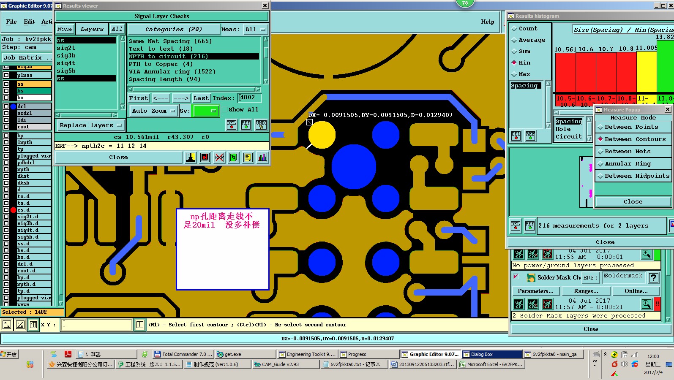Click the red status indicator with exclamation marks
Viewport: 674px width, 380px height.
click(657, 304)
